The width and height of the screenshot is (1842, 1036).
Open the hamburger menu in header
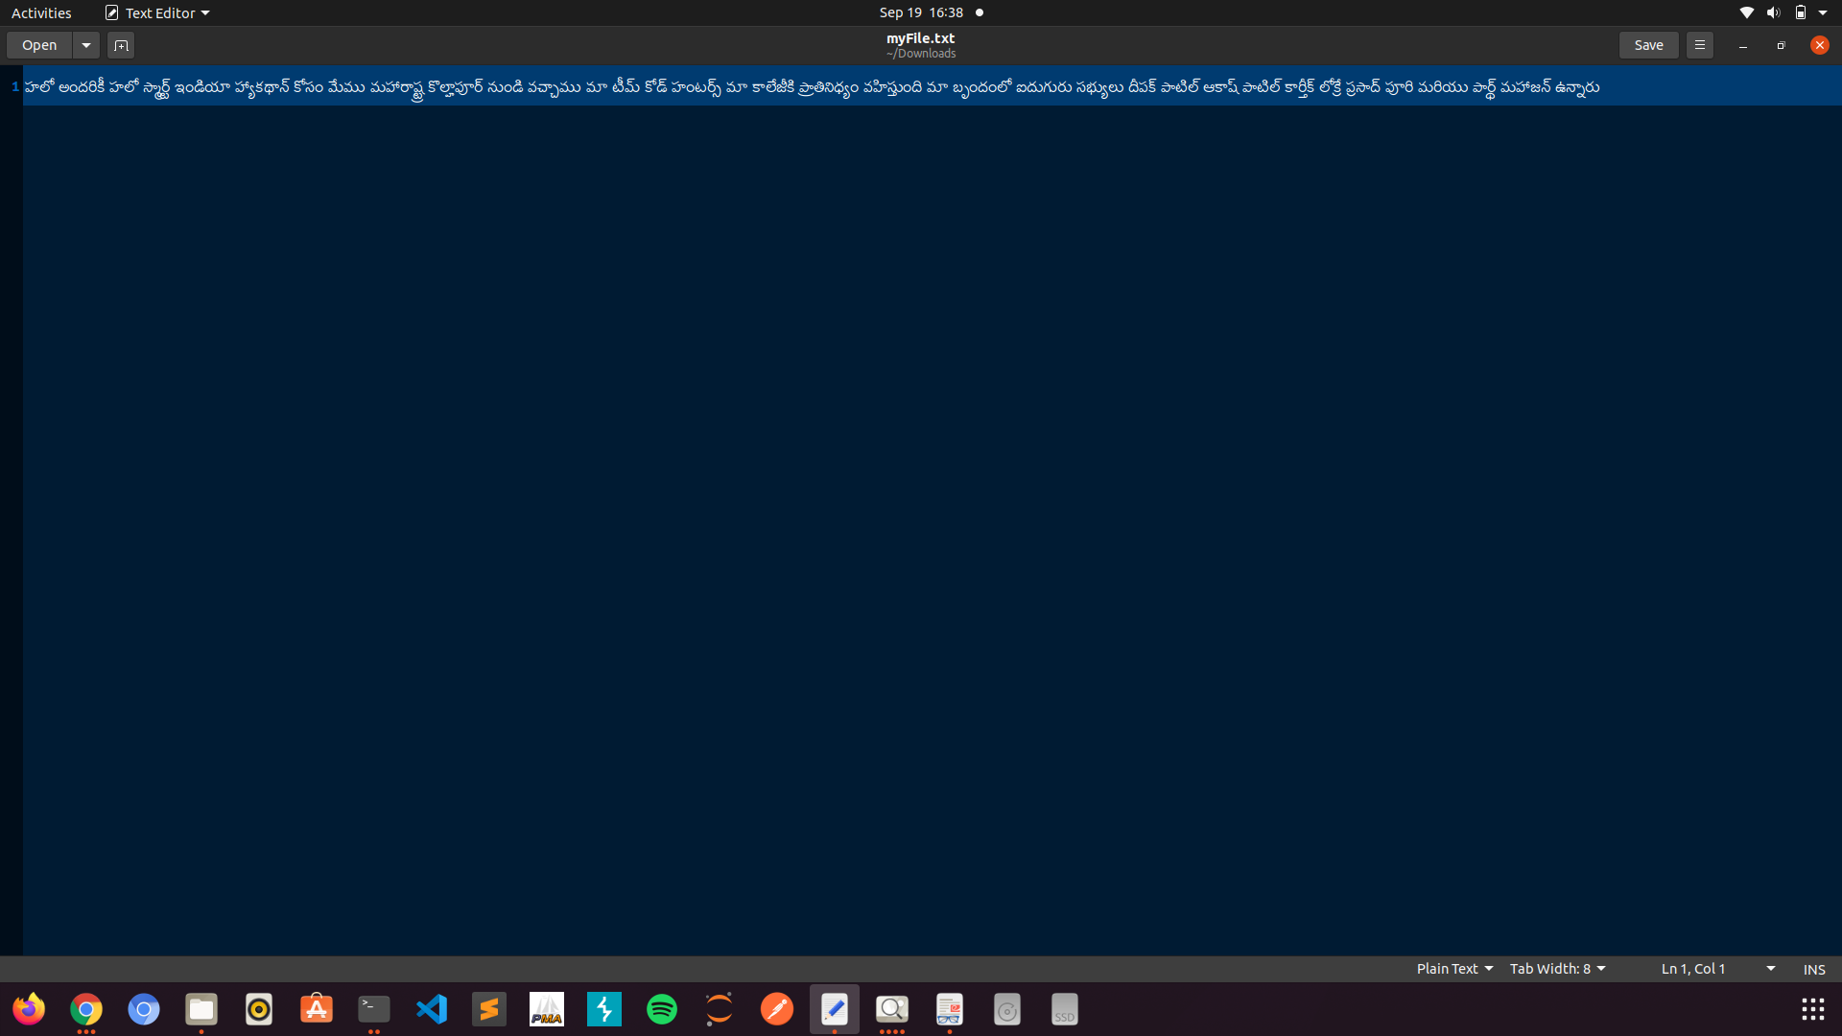tap(1700, 45)
